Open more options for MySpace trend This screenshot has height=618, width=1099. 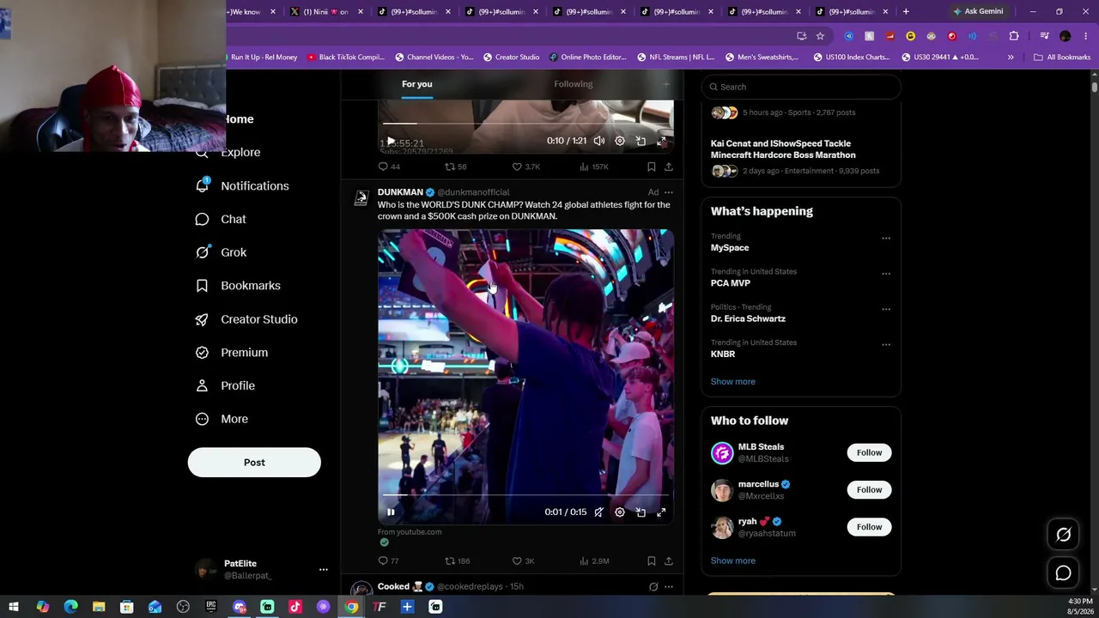click(886, 239)
